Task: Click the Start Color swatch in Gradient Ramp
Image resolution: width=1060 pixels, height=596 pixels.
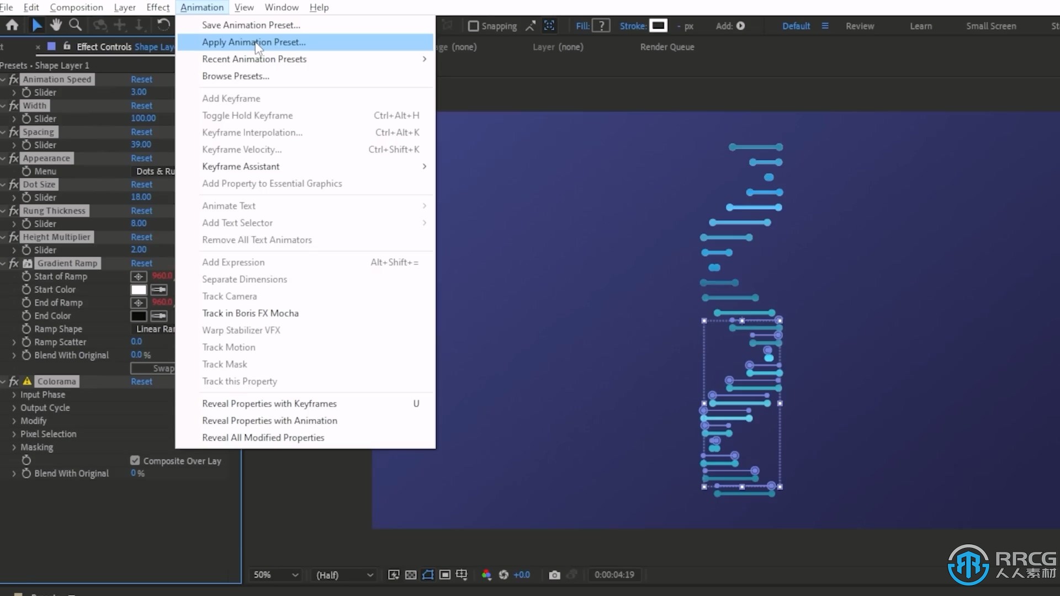Action: pyautogui.click(x=139, y=289)
